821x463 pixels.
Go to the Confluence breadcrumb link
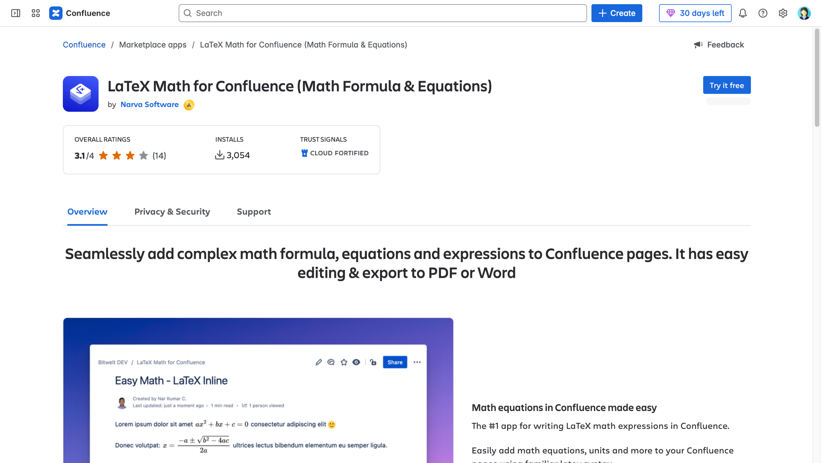[x=84, y=45]
